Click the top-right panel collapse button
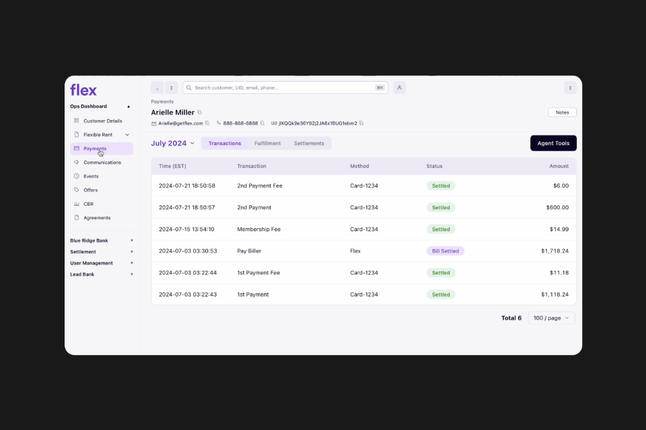Viewport: 646px width, 430px height. [570, 88]
